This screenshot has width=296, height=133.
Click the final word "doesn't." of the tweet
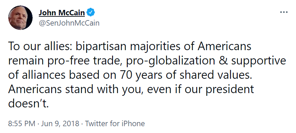[x=29, y=104]
